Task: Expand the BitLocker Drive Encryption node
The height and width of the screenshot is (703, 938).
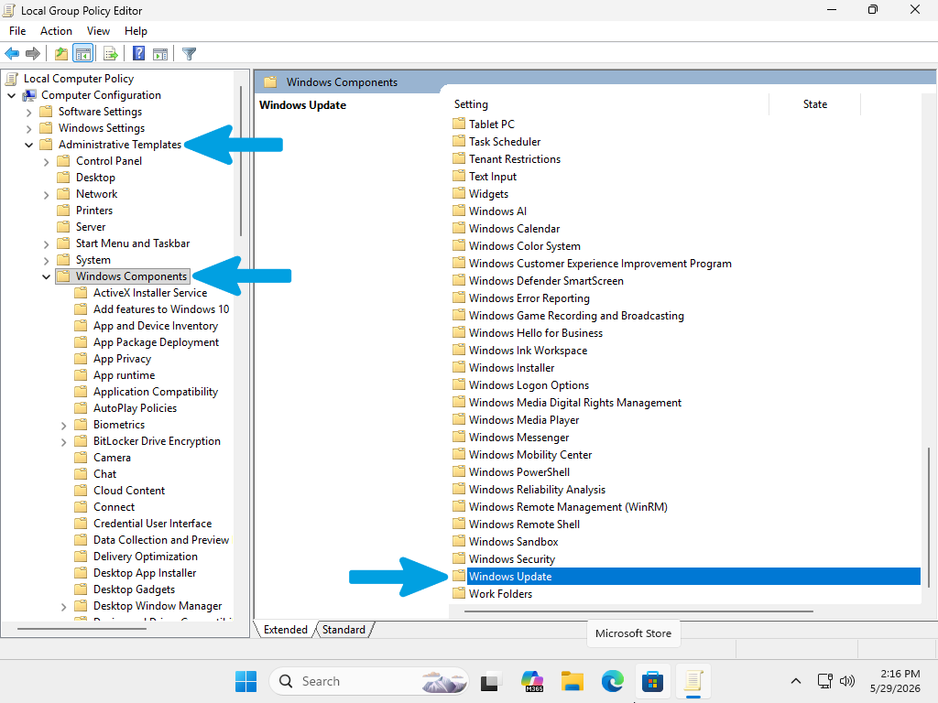Action: click(x=63, y=442)
